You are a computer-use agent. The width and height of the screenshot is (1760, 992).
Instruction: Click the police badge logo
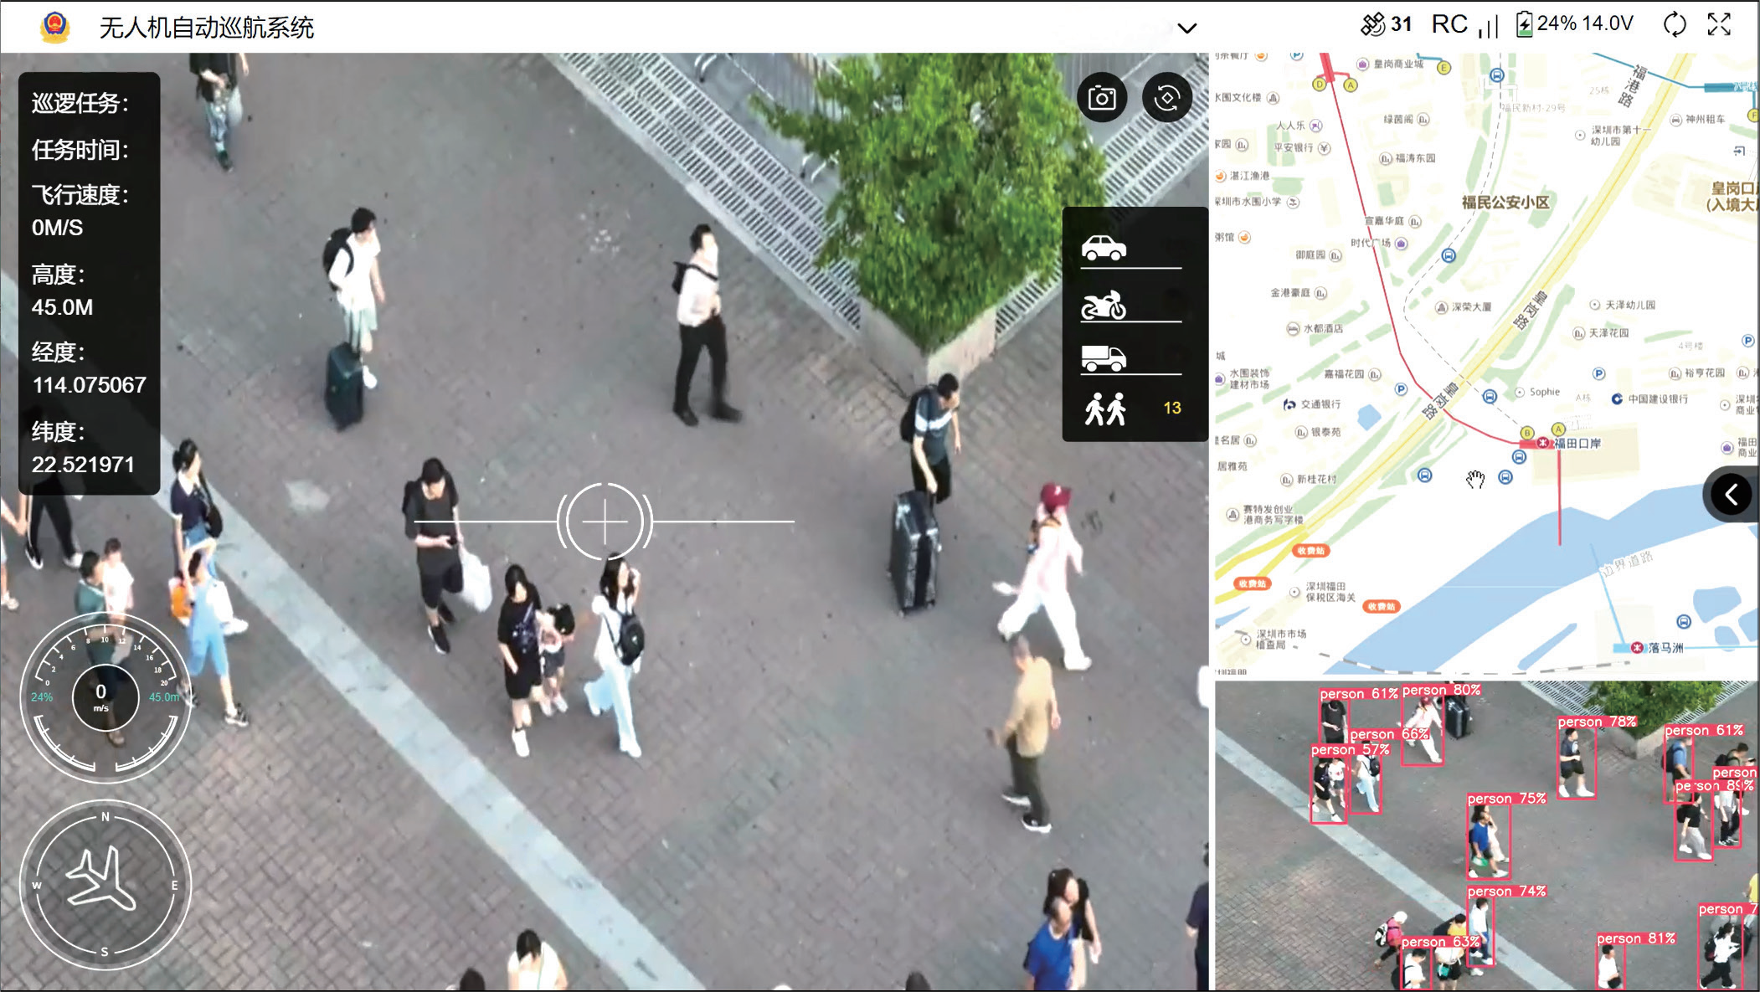pos(54,27)
